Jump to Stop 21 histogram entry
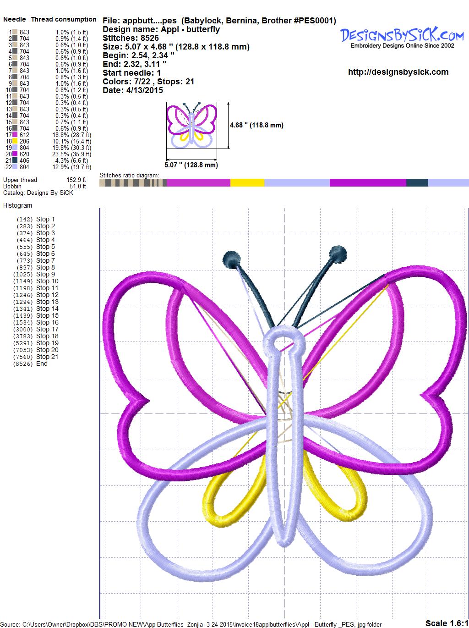 pyautogui.click(x=47, y=357)
